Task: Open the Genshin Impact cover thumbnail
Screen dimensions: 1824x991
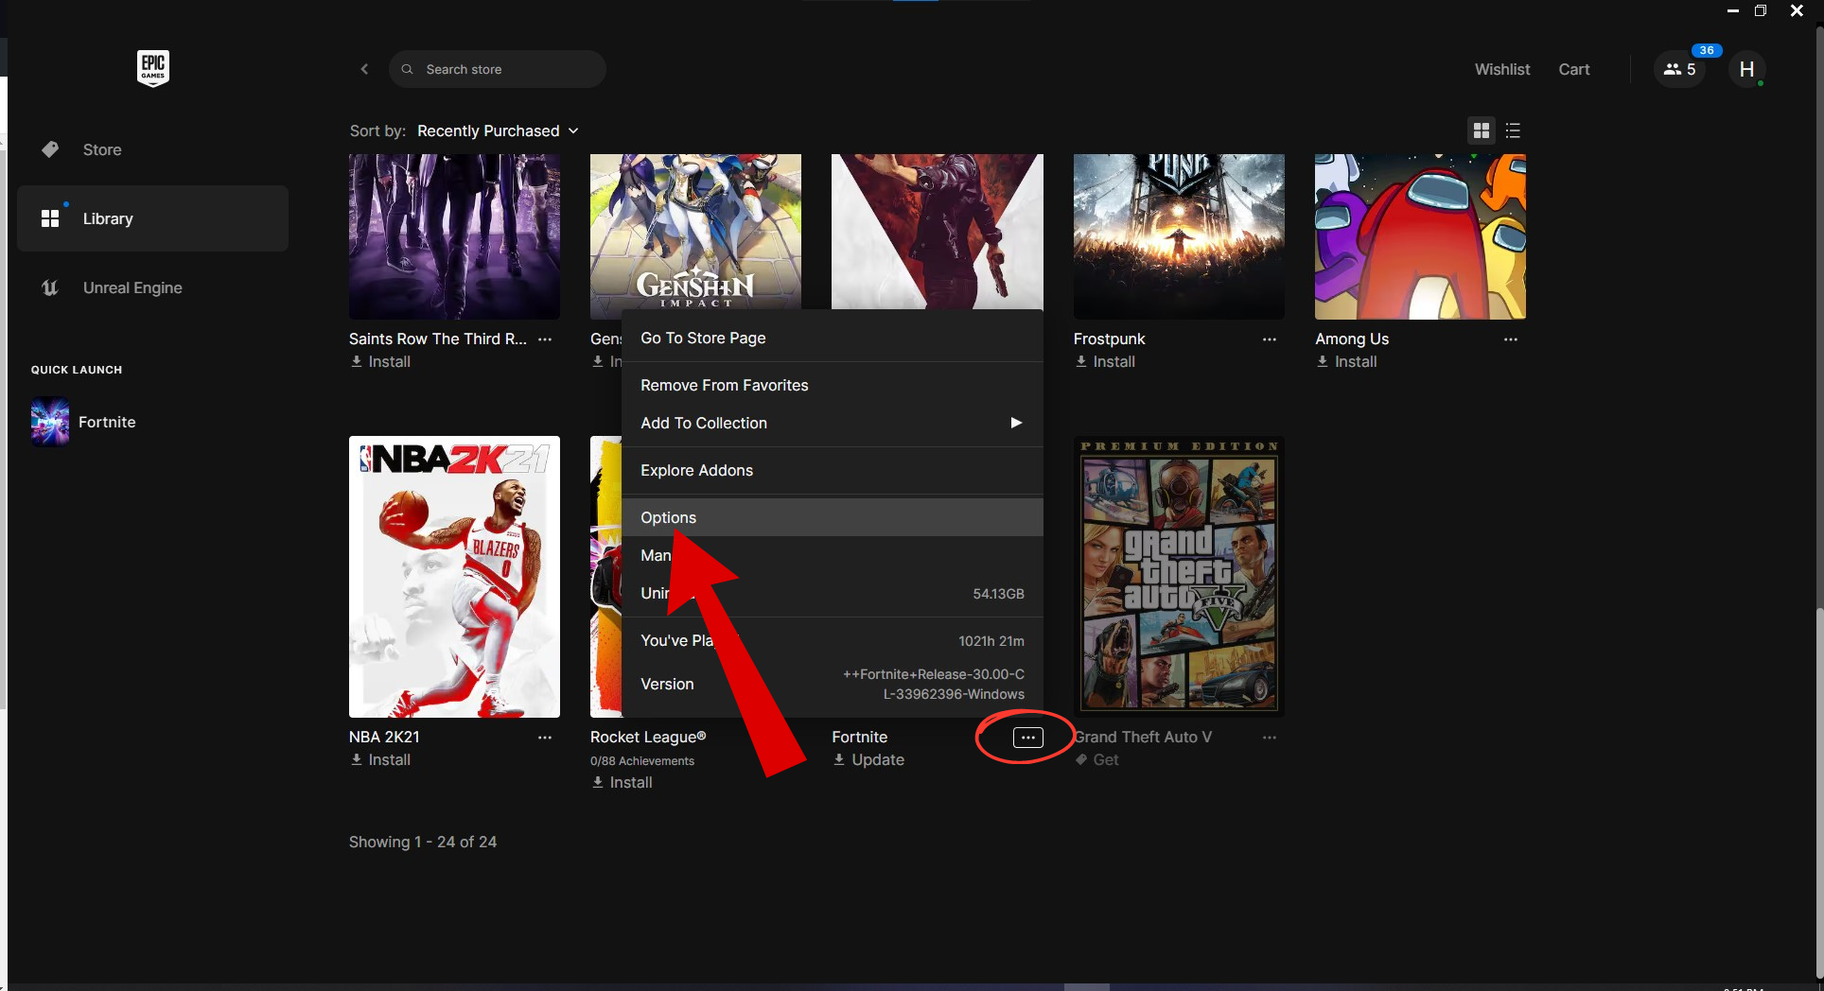Action: 695,232
